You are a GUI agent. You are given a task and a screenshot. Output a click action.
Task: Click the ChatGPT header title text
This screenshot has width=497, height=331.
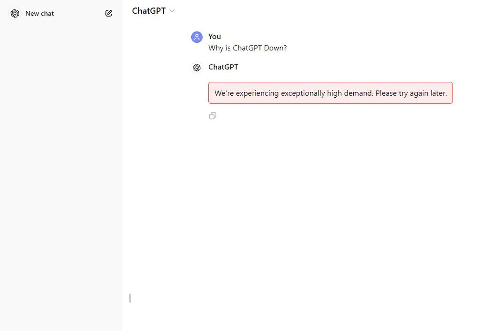pos(149,11)
